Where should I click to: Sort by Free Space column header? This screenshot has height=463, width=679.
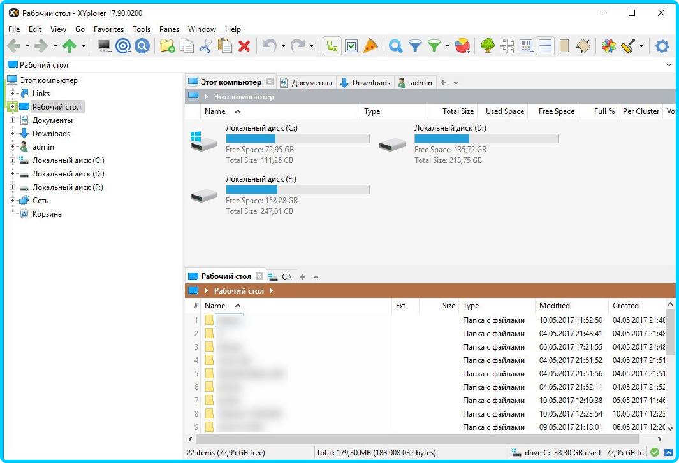click(x=556, y=111)
